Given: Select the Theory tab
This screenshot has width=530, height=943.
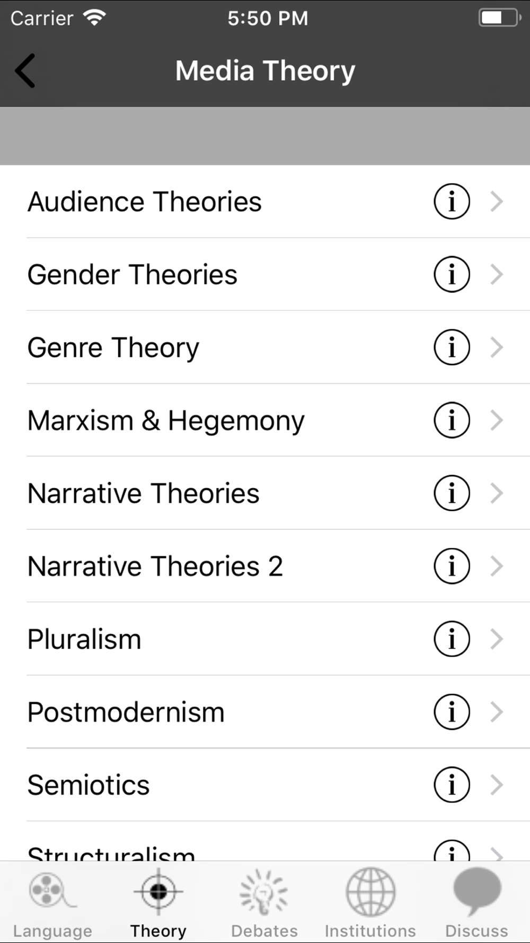Looking at the screenshot, I should pos(158,903).
